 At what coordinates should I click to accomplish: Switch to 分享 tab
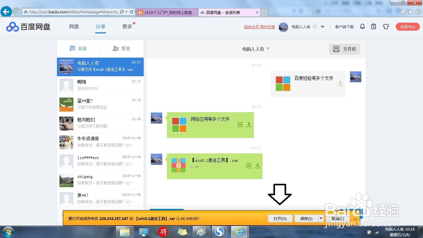(x=100, y=27)
